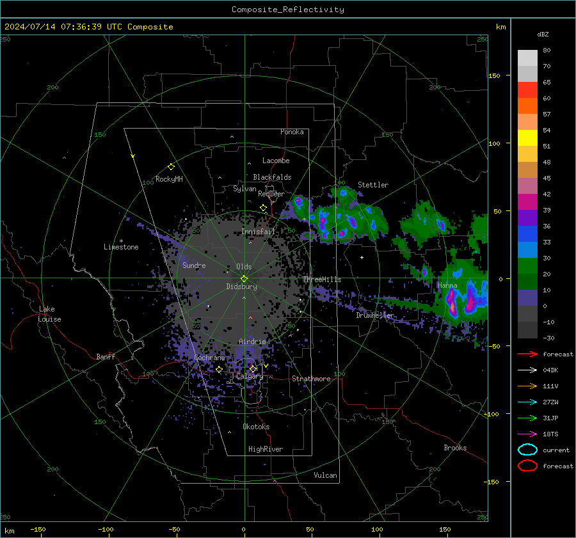
Task: Click the 51 dBZ yellow color swatch
Action: coord(527,138)
